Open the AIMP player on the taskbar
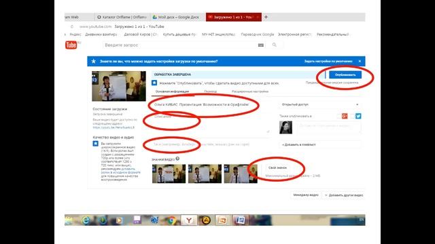The height and width of the screenshot is (244, 435). point(205,220)
